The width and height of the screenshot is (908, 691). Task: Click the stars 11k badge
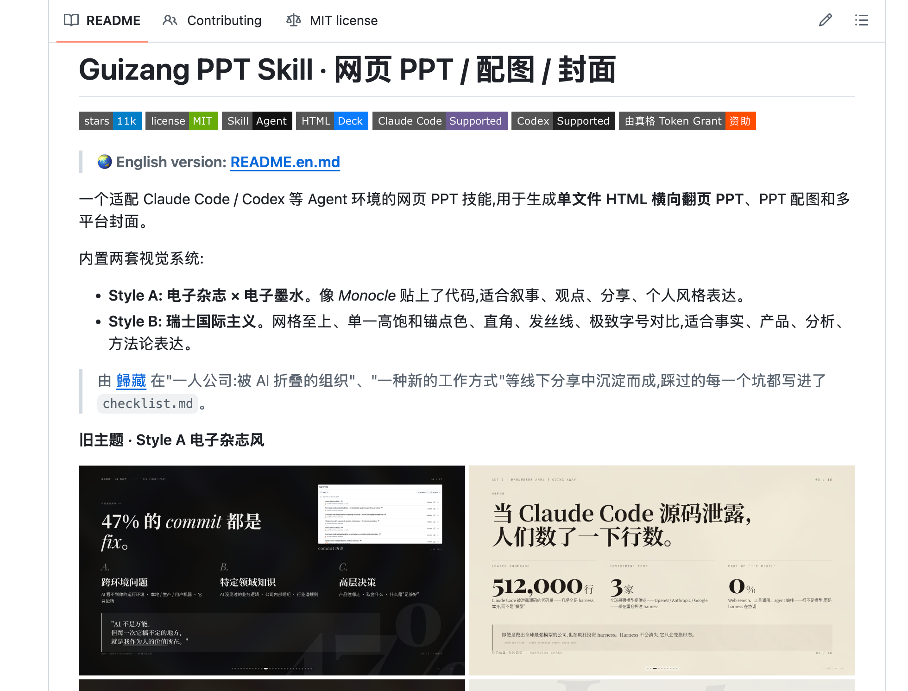[110, 121]
